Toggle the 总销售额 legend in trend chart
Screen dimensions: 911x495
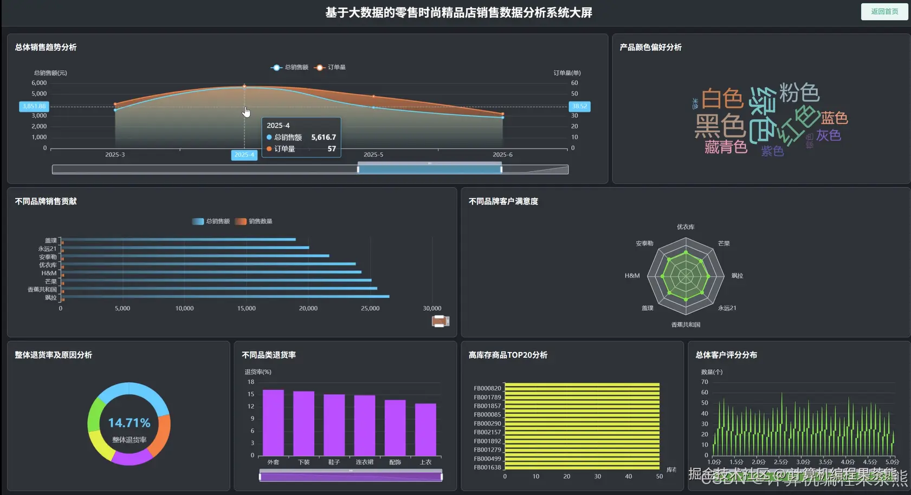[x=289, y=67]
